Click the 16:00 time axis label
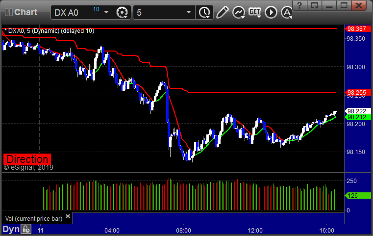Viewport: 373px width, 236px height. click(326, 231)
